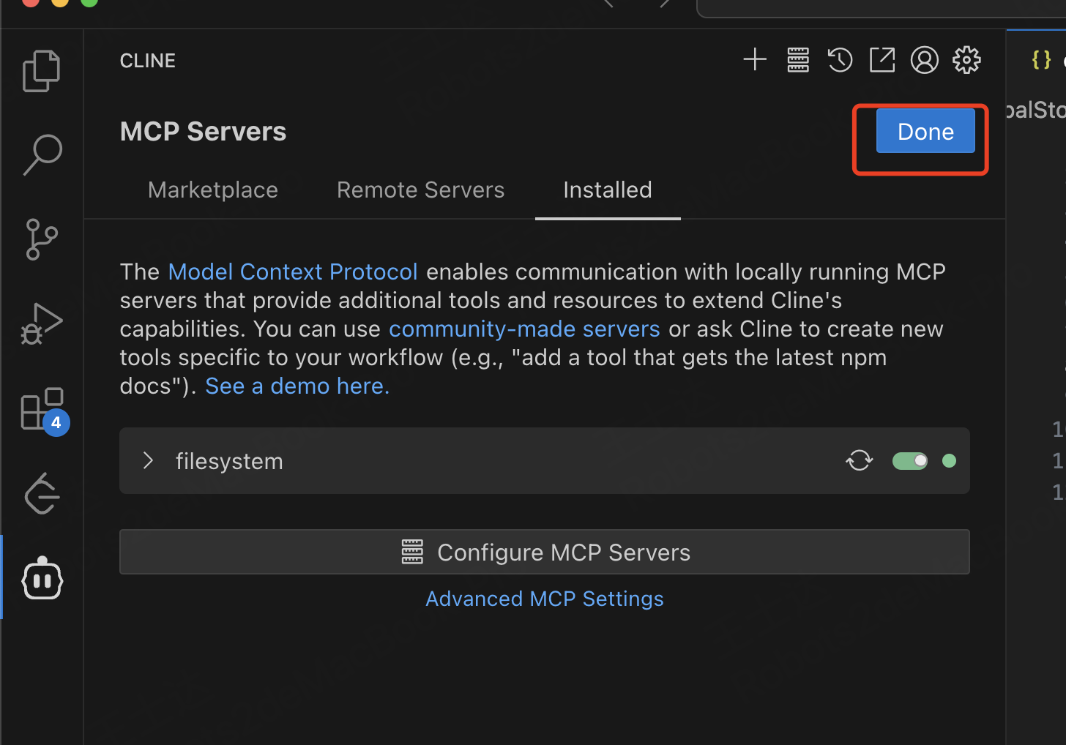Switch to the Marketplace tab
This screenshot has width=1066, height=745.
[x=213, y=190]
